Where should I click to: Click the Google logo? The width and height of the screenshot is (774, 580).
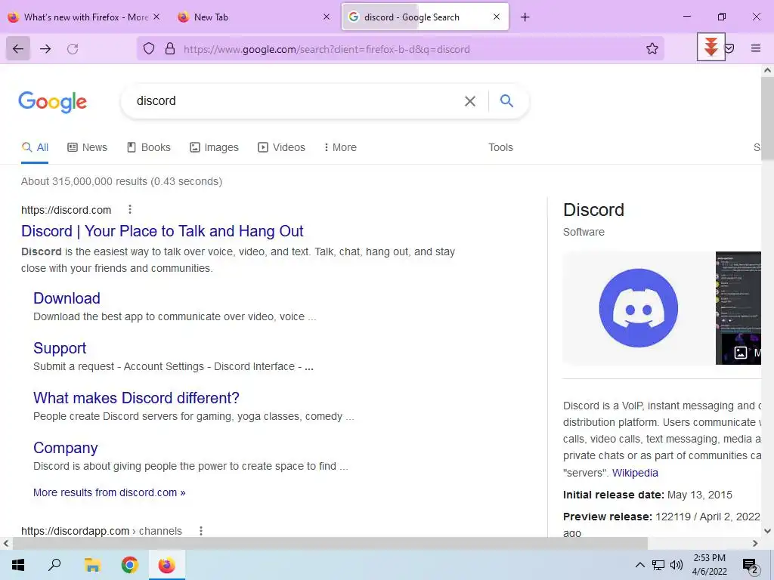(x=53, y=102)
